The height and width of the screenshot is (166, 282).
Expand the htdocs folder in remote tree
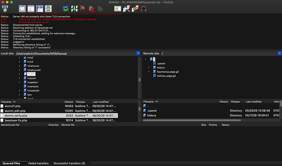coord(149,67)
